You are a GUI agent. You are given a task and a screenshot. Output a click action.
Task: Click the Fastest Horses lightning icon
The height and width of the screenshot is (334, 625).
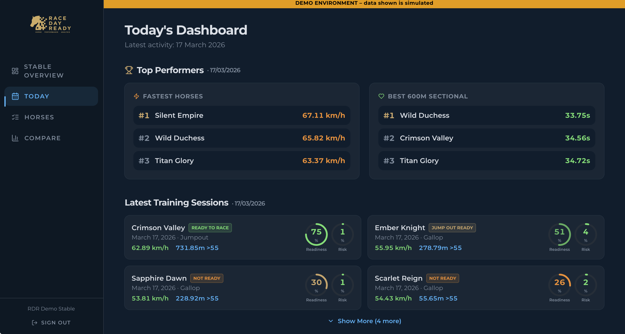click(136, 96)
